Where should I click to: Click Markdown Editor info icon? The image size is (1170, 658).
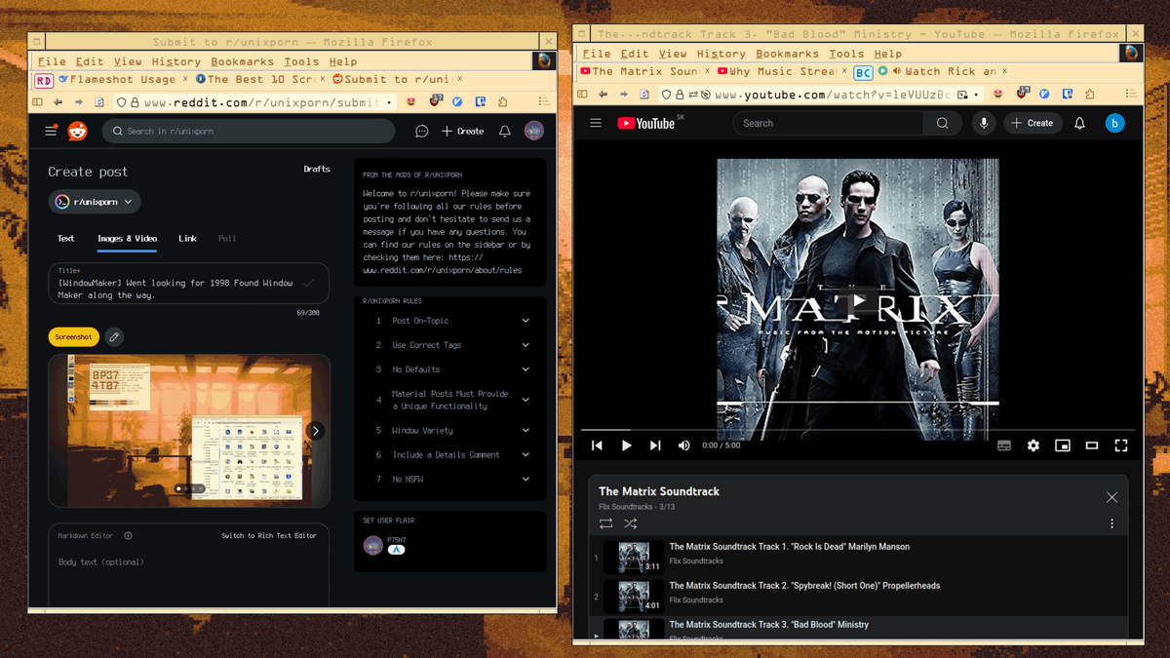coord(128,535)
